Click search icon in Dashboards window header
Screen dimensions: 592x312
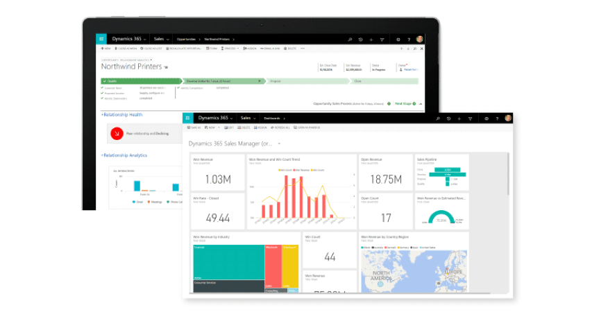[438, 119]
